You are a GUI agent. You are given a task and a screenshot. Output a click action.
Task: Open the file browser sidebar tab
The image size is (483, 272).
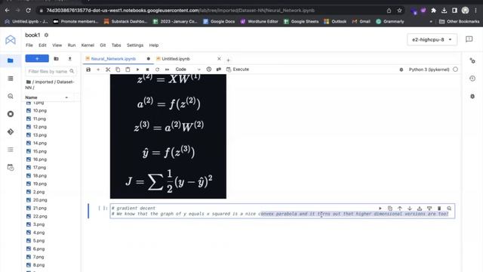coord(10,60)
